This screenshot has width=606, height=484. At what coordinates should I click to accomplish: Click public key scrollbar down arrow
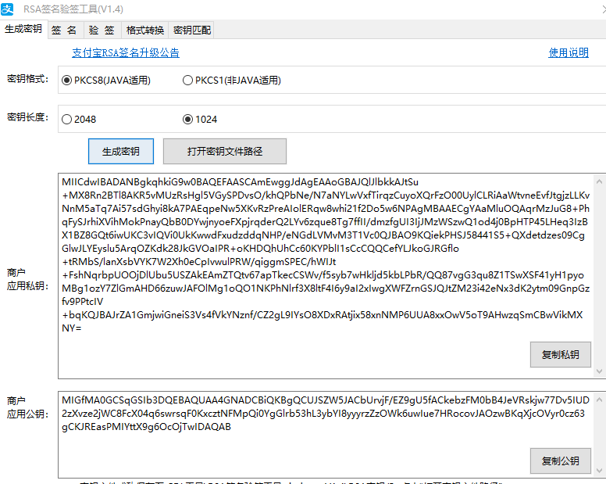pos(600,471)
